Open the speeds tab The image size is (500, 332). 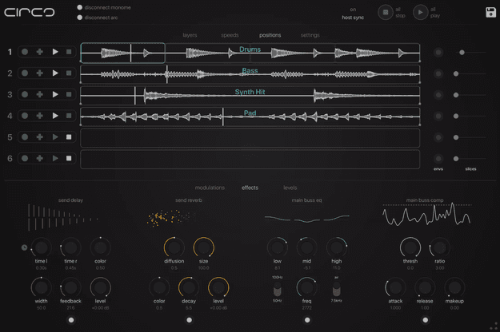click(230, 35)
